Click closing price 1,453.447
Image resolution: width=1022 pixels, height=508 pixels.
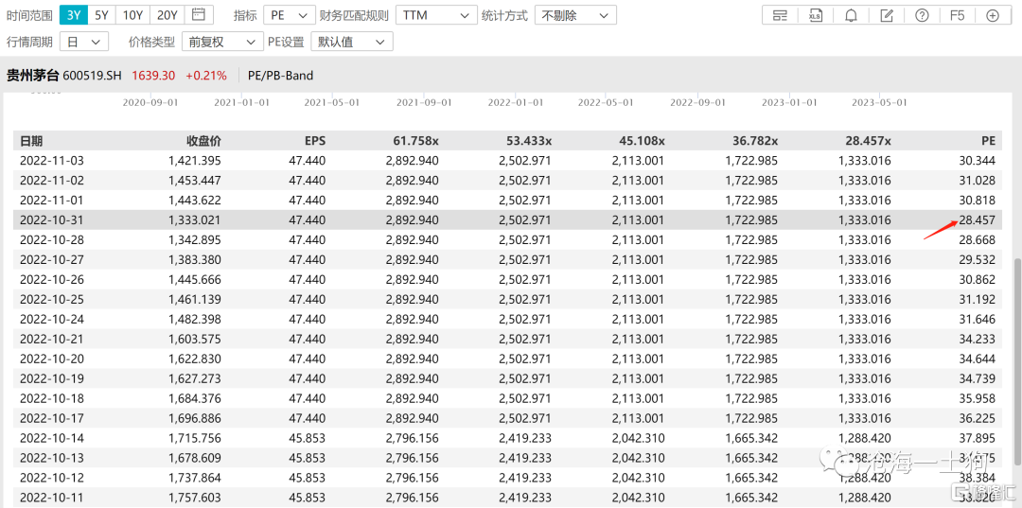(x=195, y=181)
